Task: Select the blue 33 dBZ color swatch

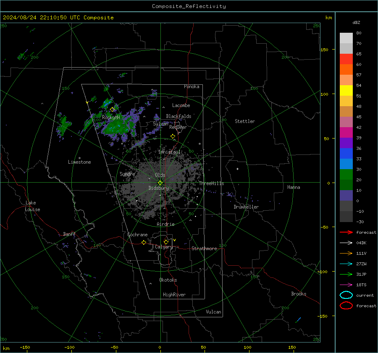Action: coord(346,154)
